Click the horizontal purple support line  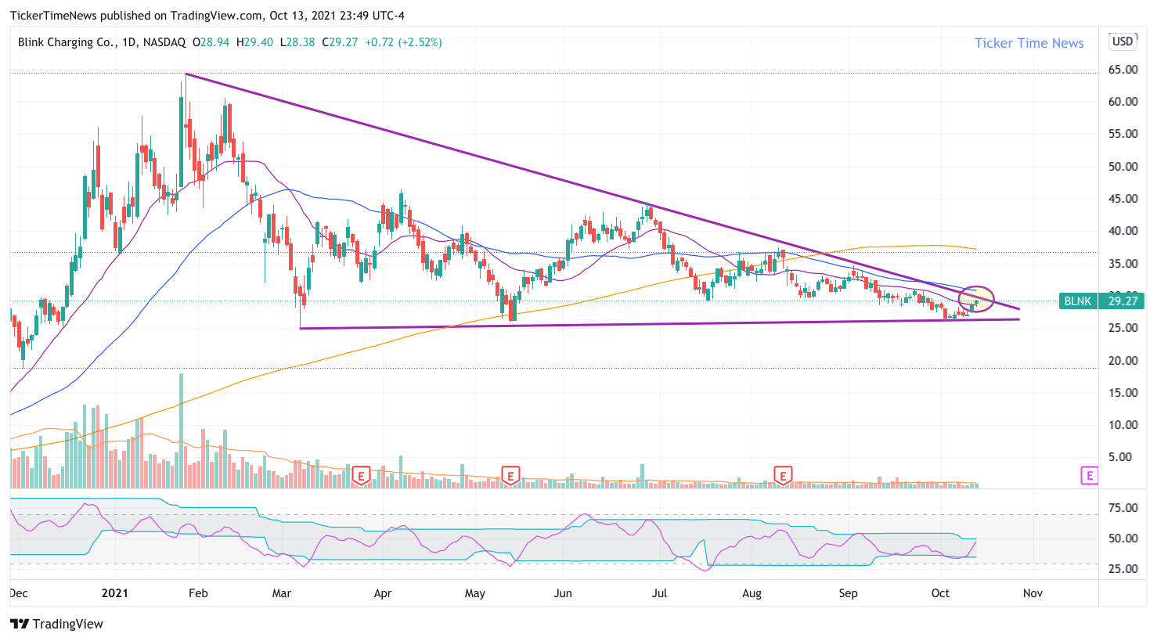click(660, 324)
